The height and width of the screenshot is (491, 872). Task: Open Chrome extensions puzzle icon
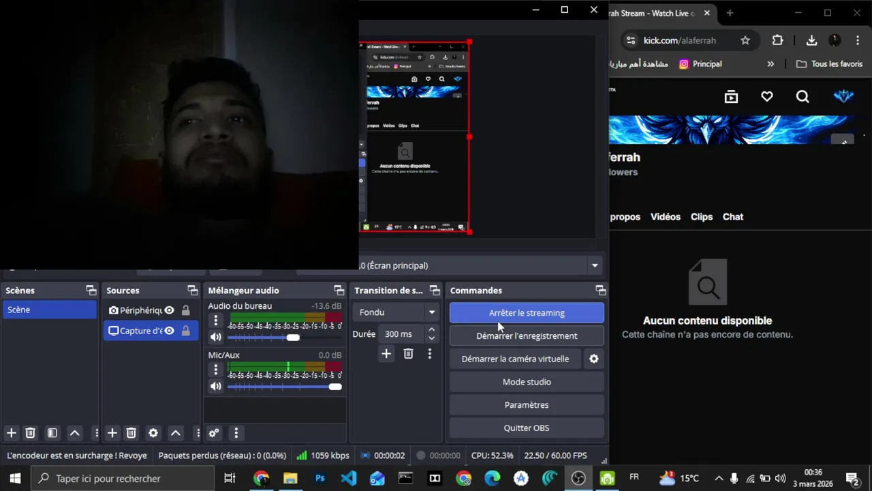point(777,40)
